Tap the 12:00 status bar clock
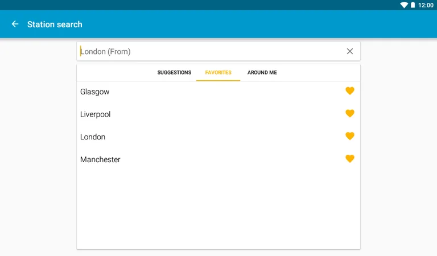 click(426, 5)
